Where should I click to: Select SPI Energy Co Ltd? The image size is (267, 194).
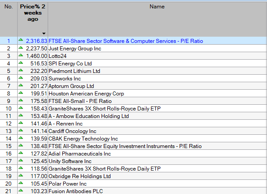pyautogui.click(x=70, y=64)
